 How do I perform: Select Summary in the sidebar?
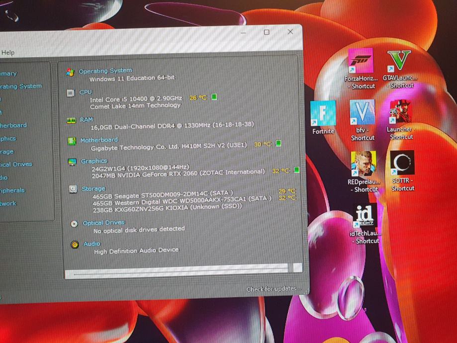tap(8, 74)
